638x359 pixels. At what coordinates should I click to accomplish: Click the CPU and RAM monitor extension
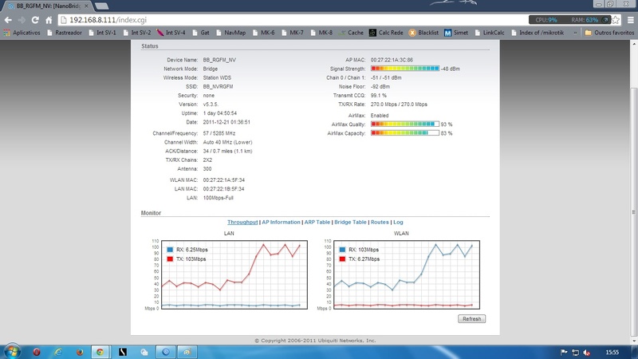coord(569,20)
